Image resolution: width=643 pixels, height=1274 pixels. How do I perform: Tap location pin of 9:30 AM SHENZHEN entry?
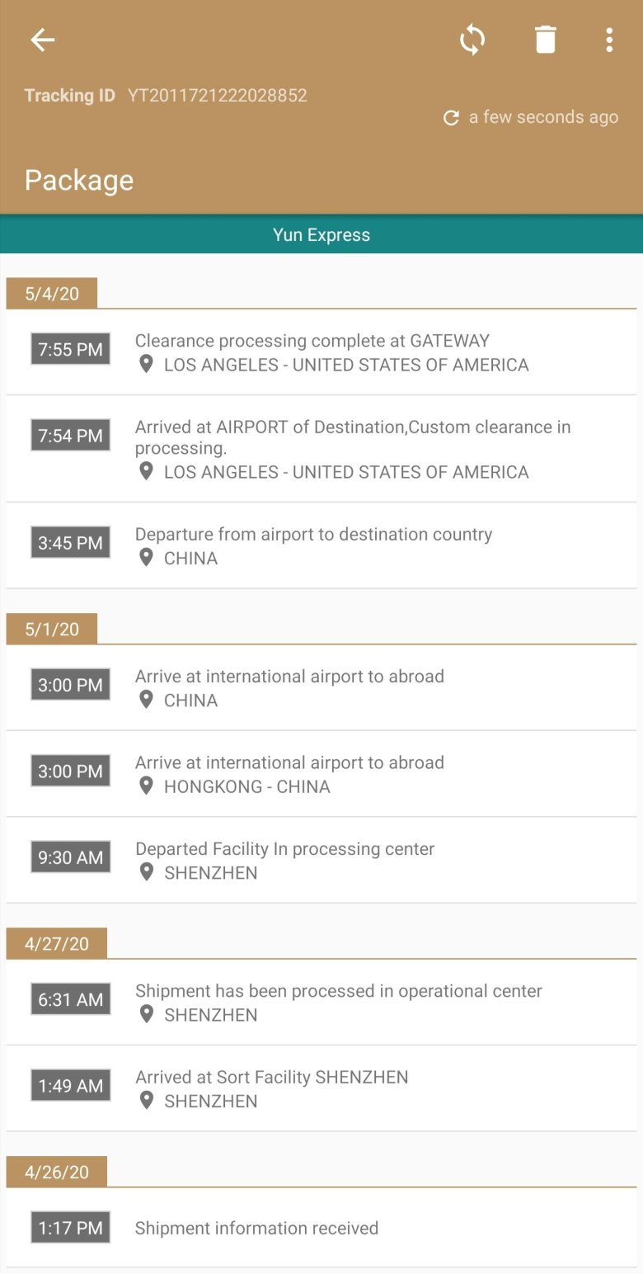pos(146,872)
